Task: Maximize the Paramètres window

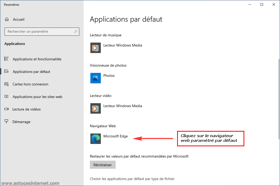Action: [x=262, y=4]
